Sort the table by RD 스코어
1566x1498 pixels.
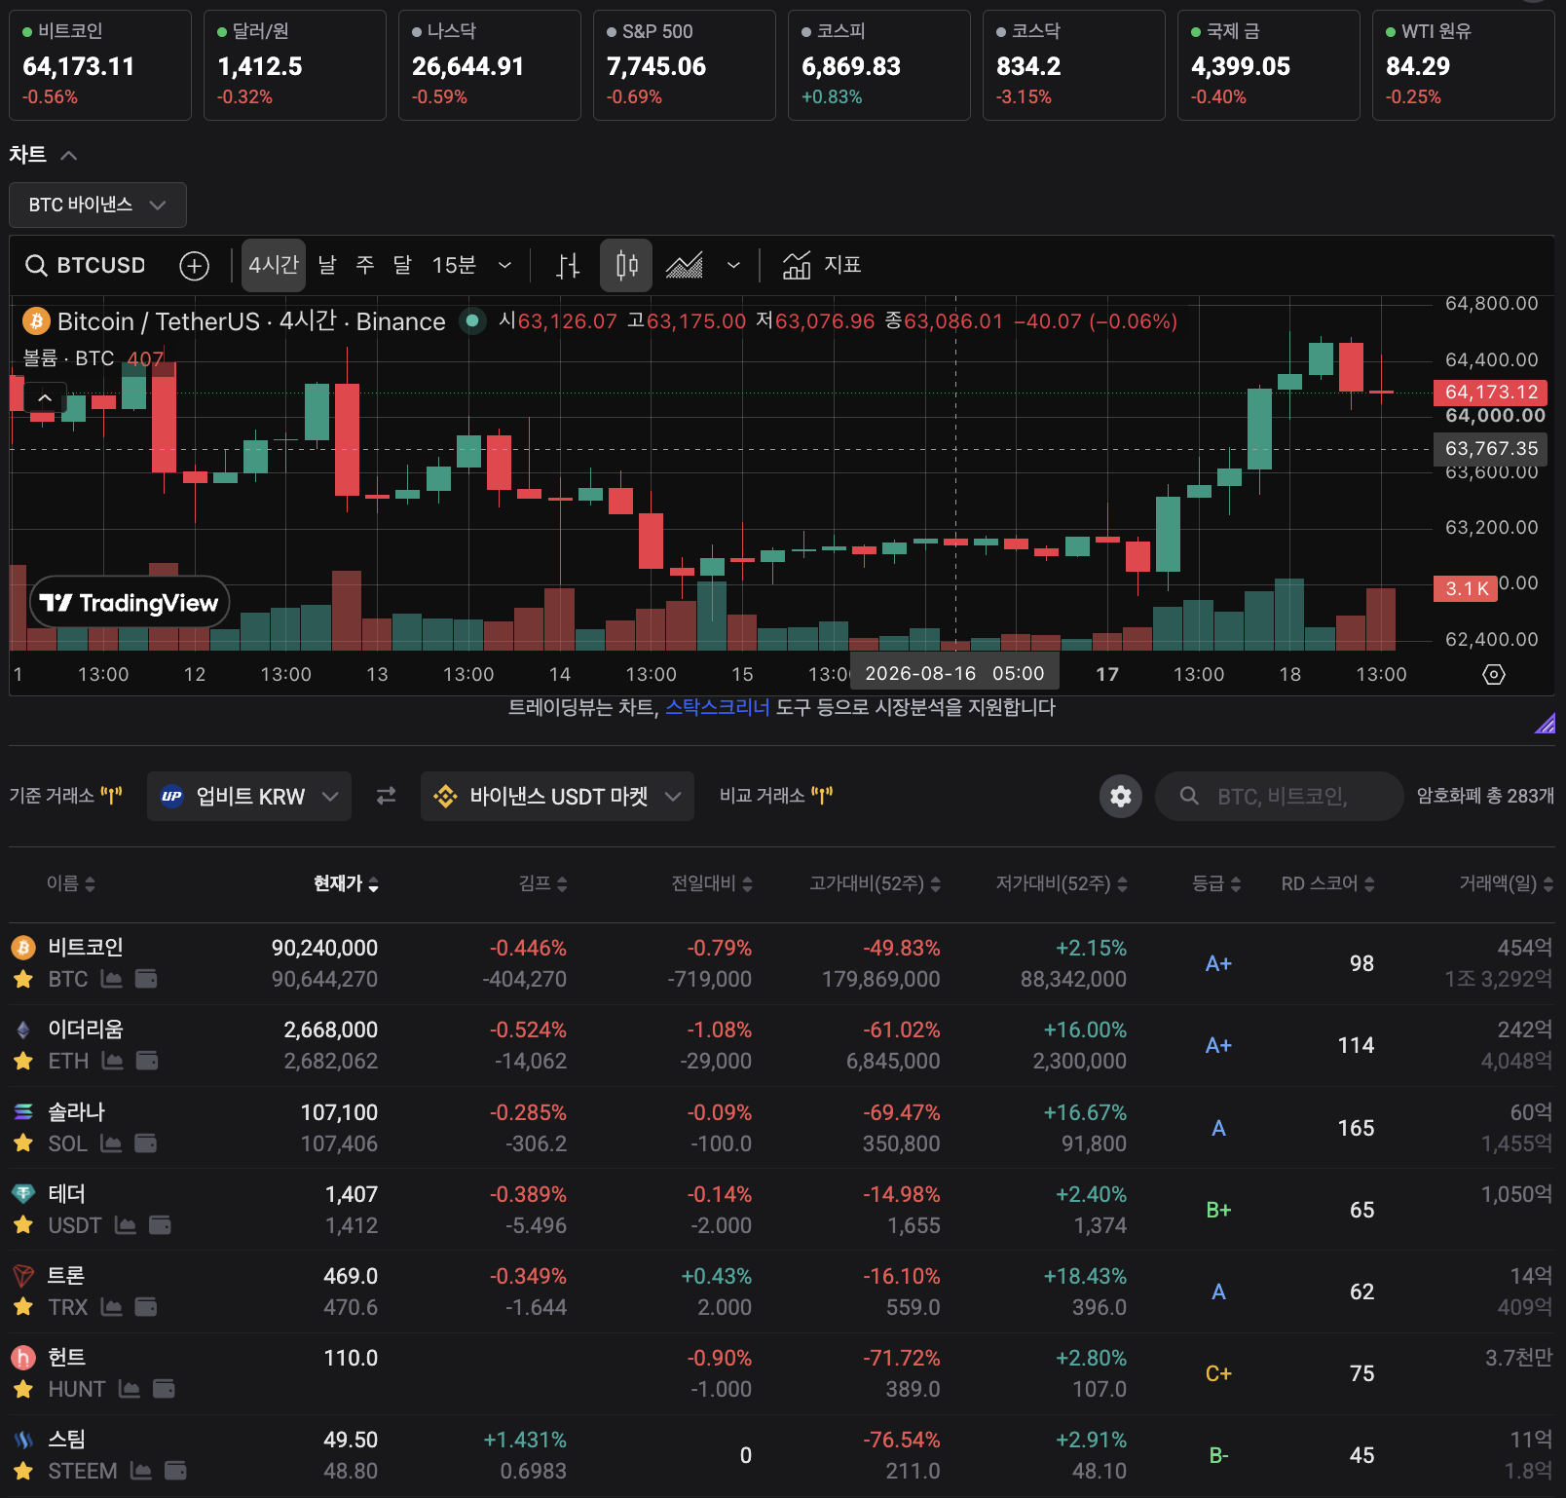(x=1327, y=883)
